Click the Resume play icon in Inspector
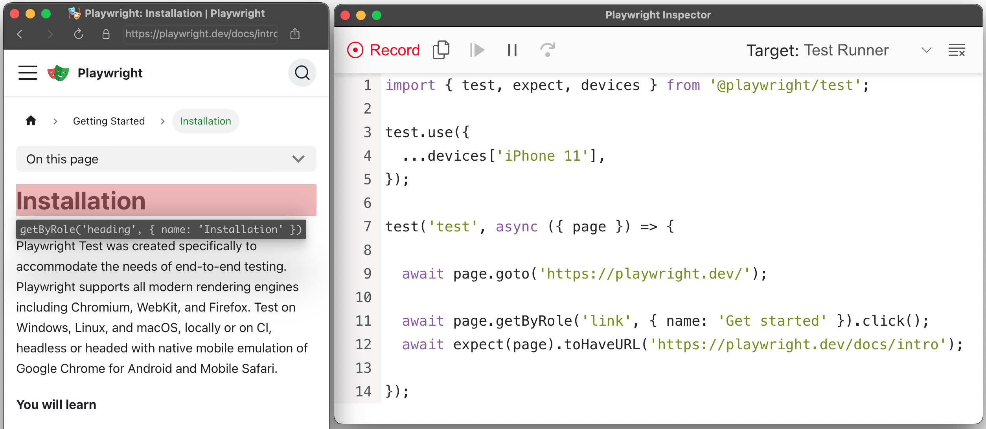The image size is (986, 429). [477, 50]
